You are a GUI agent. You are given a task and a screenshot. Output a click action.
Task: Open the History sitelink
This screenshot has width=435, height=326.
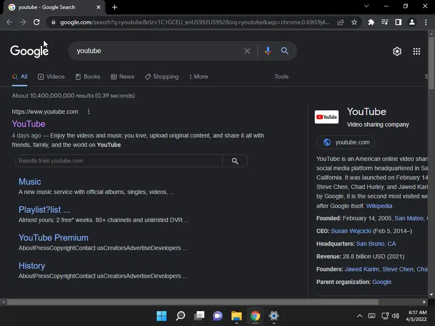[31, 266]
